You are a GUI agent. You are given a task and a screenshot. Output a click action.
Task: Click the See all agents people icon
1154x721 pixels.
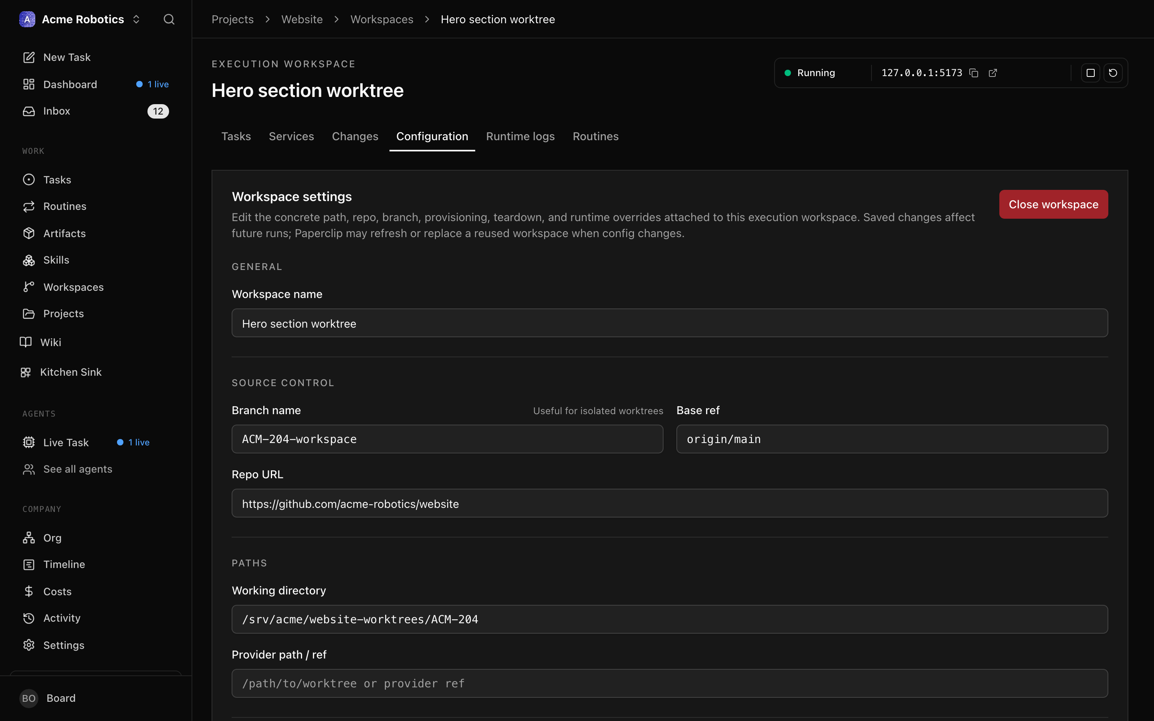pos(28,469)
